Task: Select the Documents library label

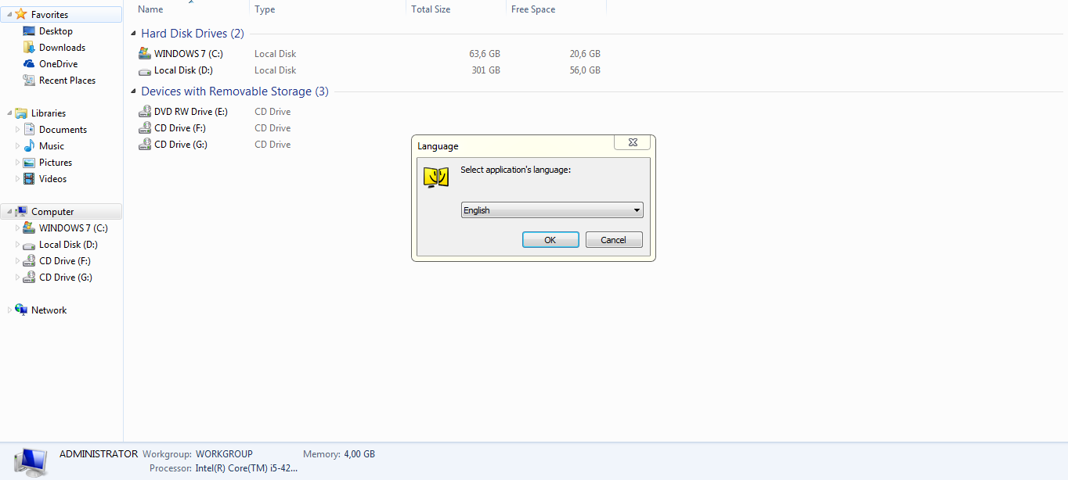Action: [63, 130]
